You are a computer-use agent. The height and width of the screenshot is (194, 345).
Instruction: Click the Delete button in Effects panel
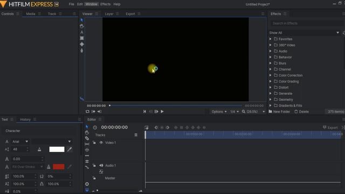pyautogui.click(x=301, y=112)
